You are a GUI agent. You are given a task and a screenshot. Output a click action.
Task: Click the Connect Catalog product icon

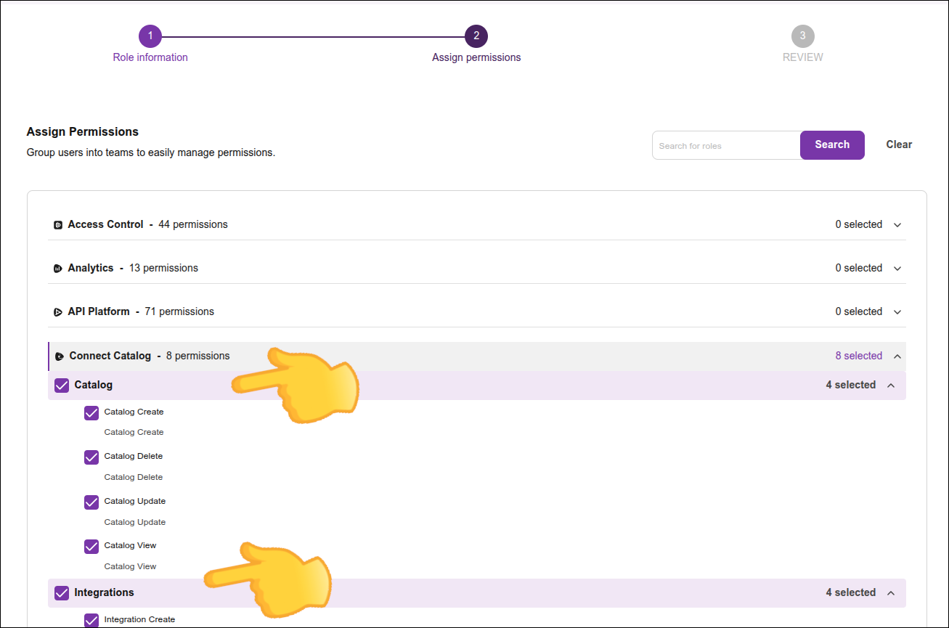[59, 356]
